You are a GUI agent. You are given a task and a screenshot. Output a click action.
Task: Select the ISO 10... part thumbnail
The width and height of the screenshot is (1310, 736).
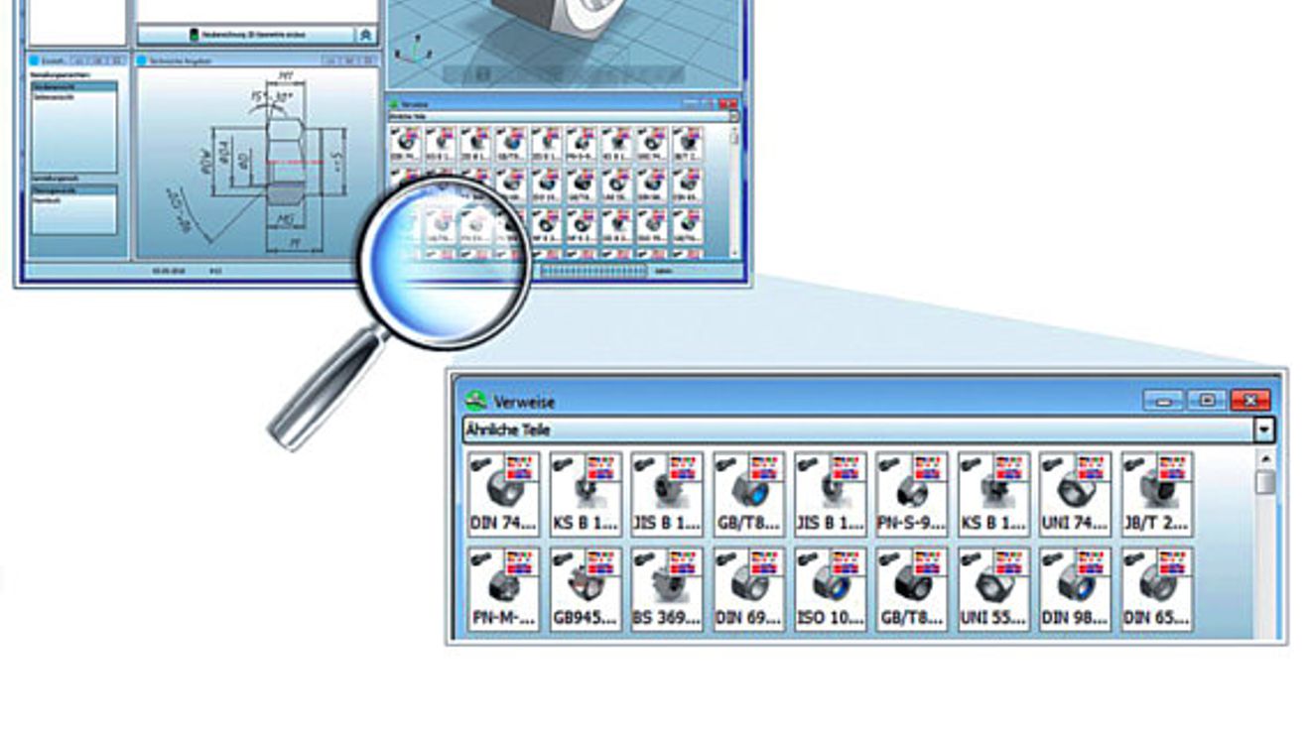[x=830, y=589]
